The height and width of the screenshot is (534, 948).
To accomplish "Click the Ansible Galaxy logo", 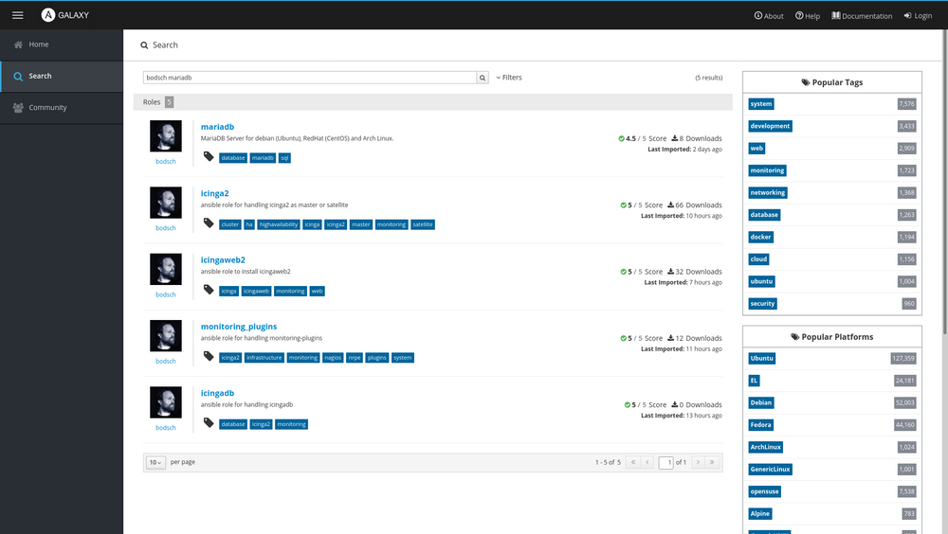I will (x=65, y=15).
